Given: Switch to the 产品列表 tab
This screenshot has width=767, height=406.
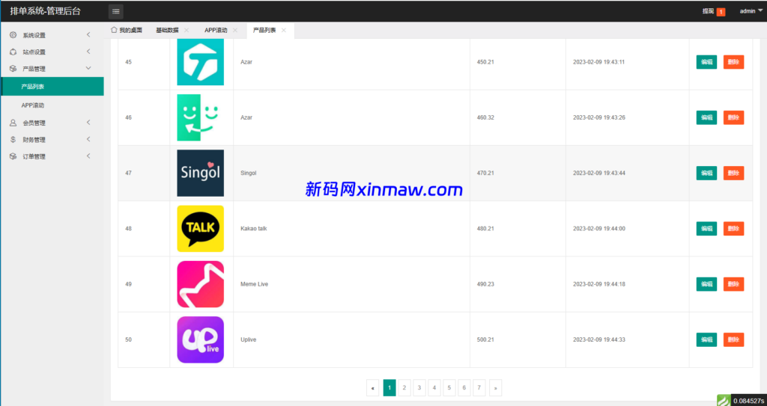Looking at the screenshot, I should [x=264, y=31].
